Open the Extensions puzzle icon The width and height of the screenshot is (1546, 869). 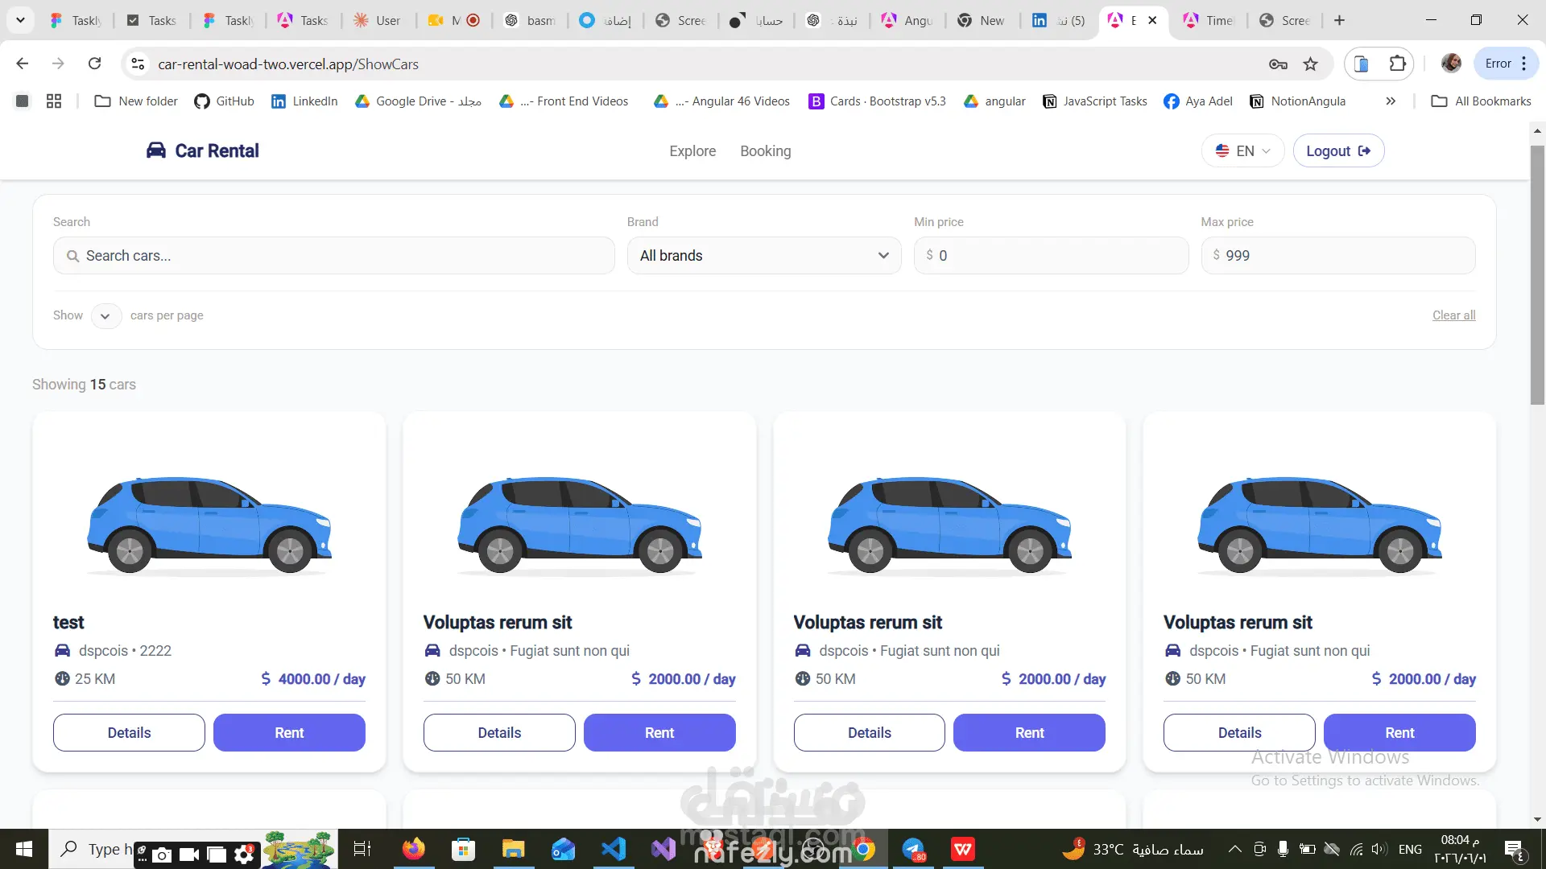1398,64
